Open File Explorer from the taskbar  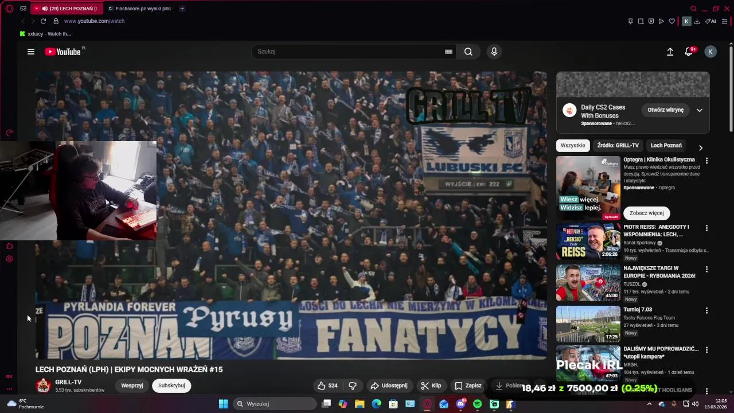coord(360,404)
